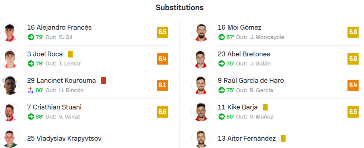Click the injury substitution icon for Kourouma
Image resolution: width=364 pixels, height=148 pixels.
click(x=30, y=90)
